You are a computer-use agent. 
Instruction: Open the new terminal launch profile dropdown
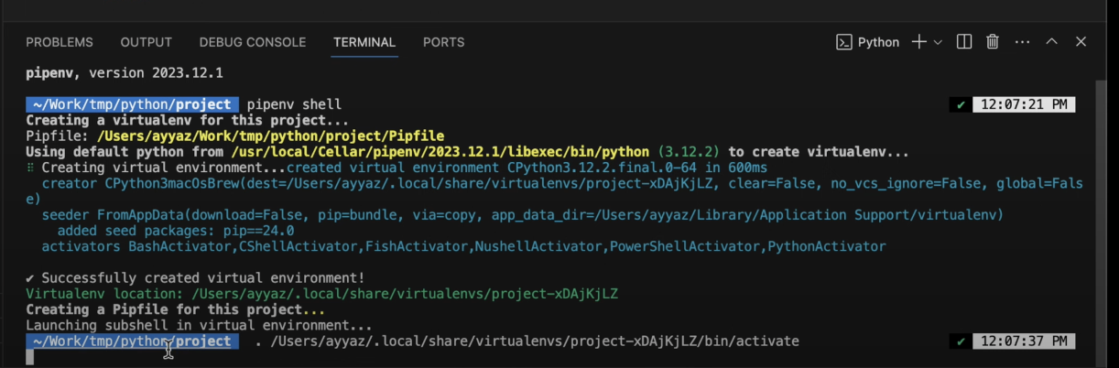[938, 43]
